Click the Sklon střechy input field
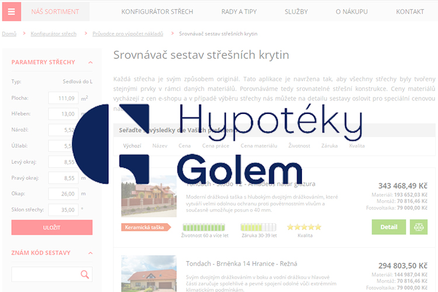 click(x=62, y=210)
